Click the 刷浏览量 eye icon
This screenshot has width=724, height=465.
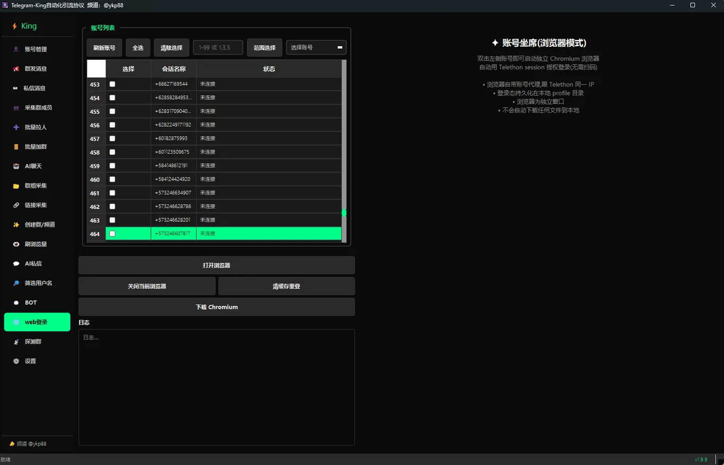pos(16,244)
